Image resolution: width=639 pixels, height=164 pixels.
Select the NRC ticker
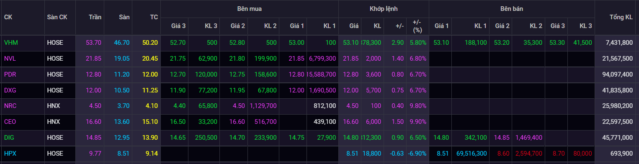(10, 106)
